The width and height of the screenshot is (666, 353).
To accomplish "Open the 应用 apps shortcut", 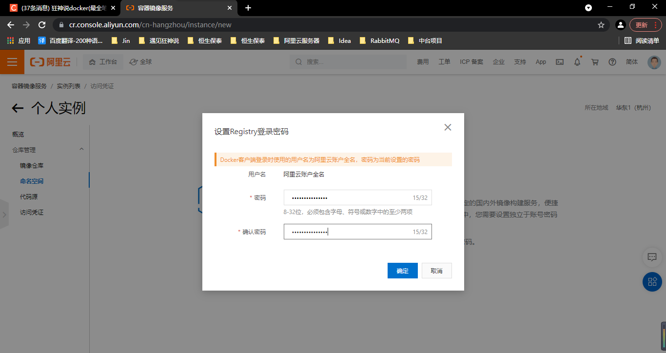I will (19, 40).
